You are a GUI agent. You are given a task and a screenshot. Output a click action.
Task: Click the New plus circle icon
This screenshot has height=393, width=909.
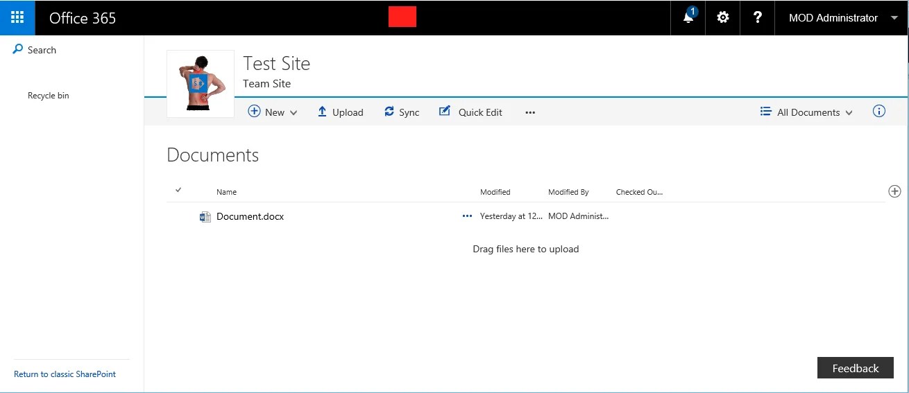click(254, 112)
